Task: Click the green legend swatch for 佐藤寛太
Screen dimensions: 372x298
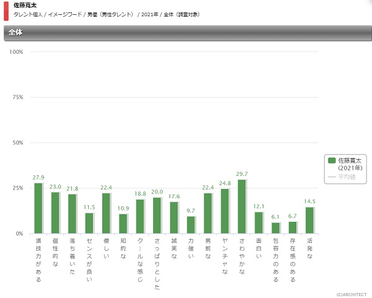Action: pyautogui.click(x=332, y=160)
